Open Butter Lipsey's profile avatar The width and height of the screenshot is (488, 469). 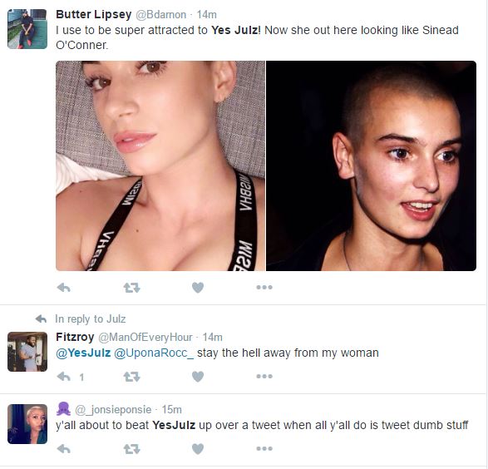click(27, 29)
